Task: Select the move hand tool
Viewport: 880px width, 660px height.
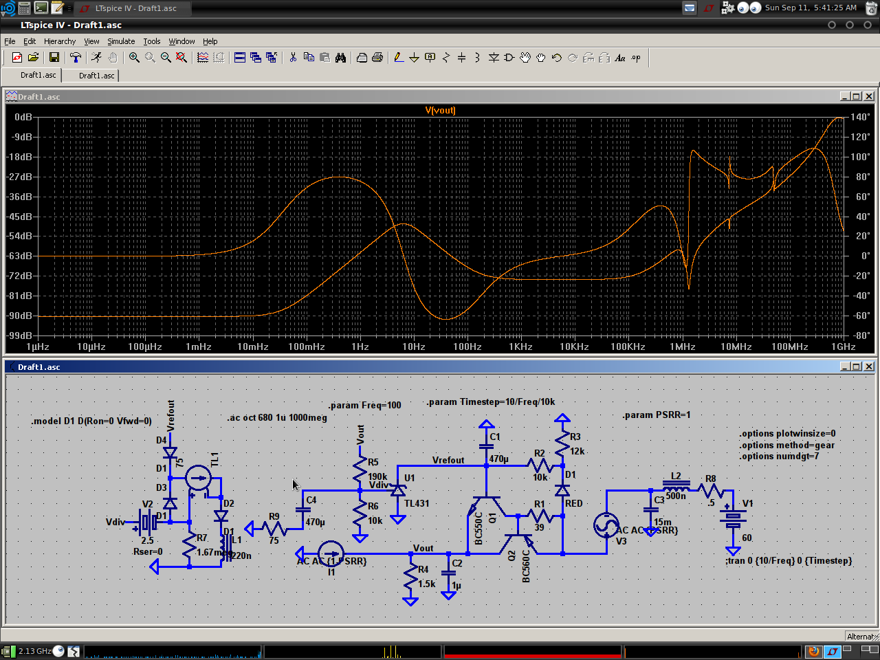Action: 525,58
